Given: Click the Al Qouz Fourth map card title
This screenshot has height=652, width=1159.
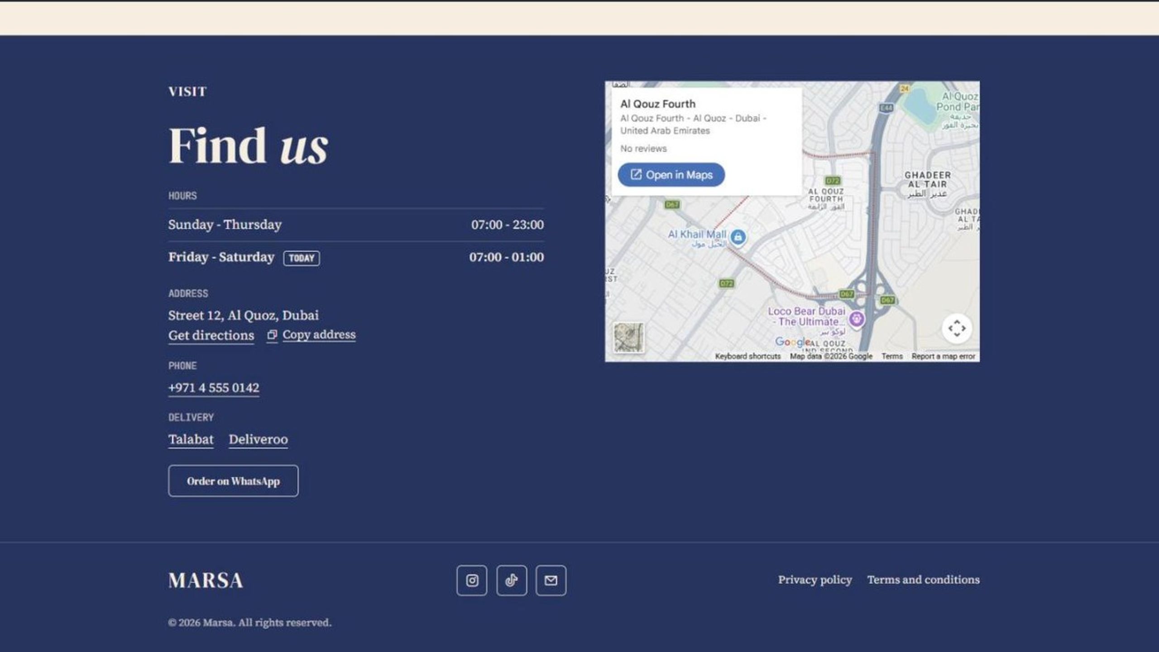Looking at the screenshot, I should (x=658, y=104).
